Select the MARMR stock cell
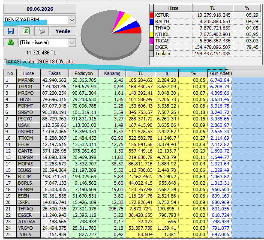The width and height of the screenshot is (264, 240). coord(29,80)
